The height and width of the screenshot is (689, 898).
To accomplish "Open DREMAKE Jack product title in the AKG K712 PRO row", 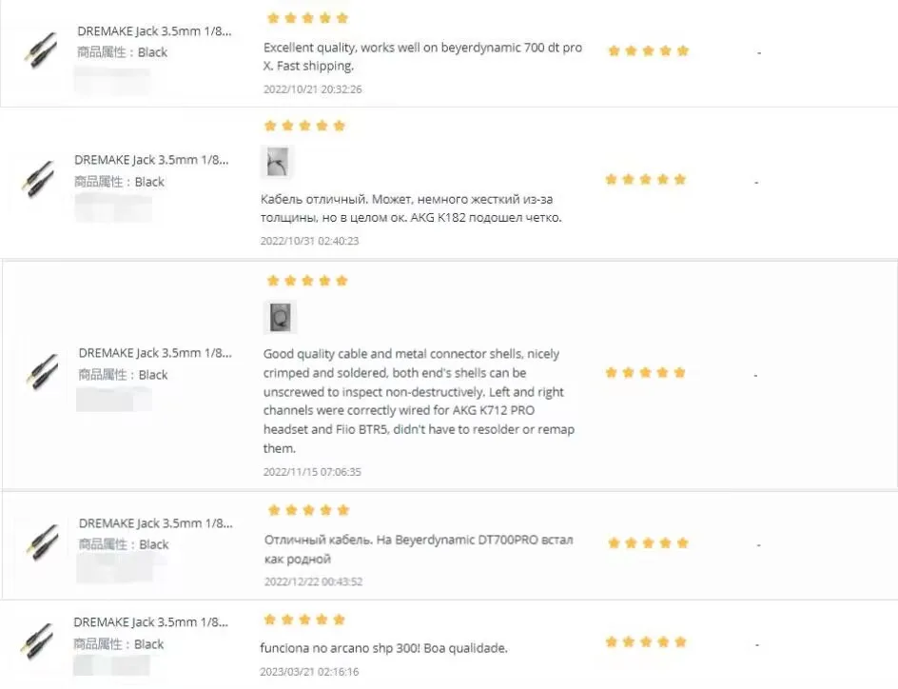I will tap(155, 353).
